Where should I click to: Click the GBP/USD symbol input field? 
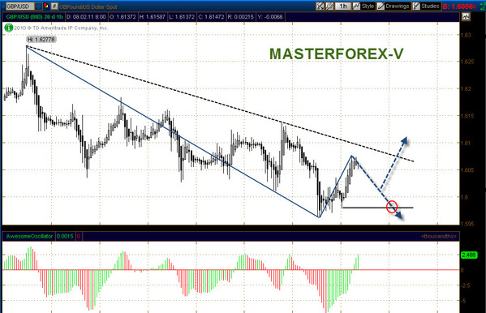click(19, 6)
